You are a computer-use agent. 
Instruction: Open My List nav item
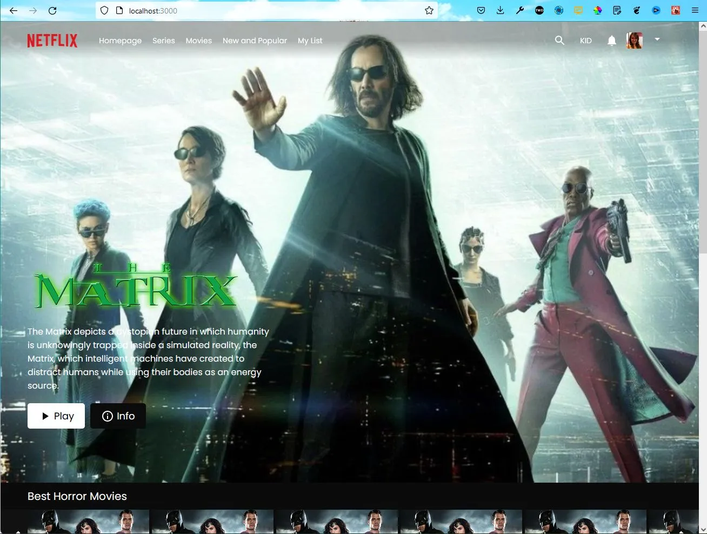(x=310, y=41)
